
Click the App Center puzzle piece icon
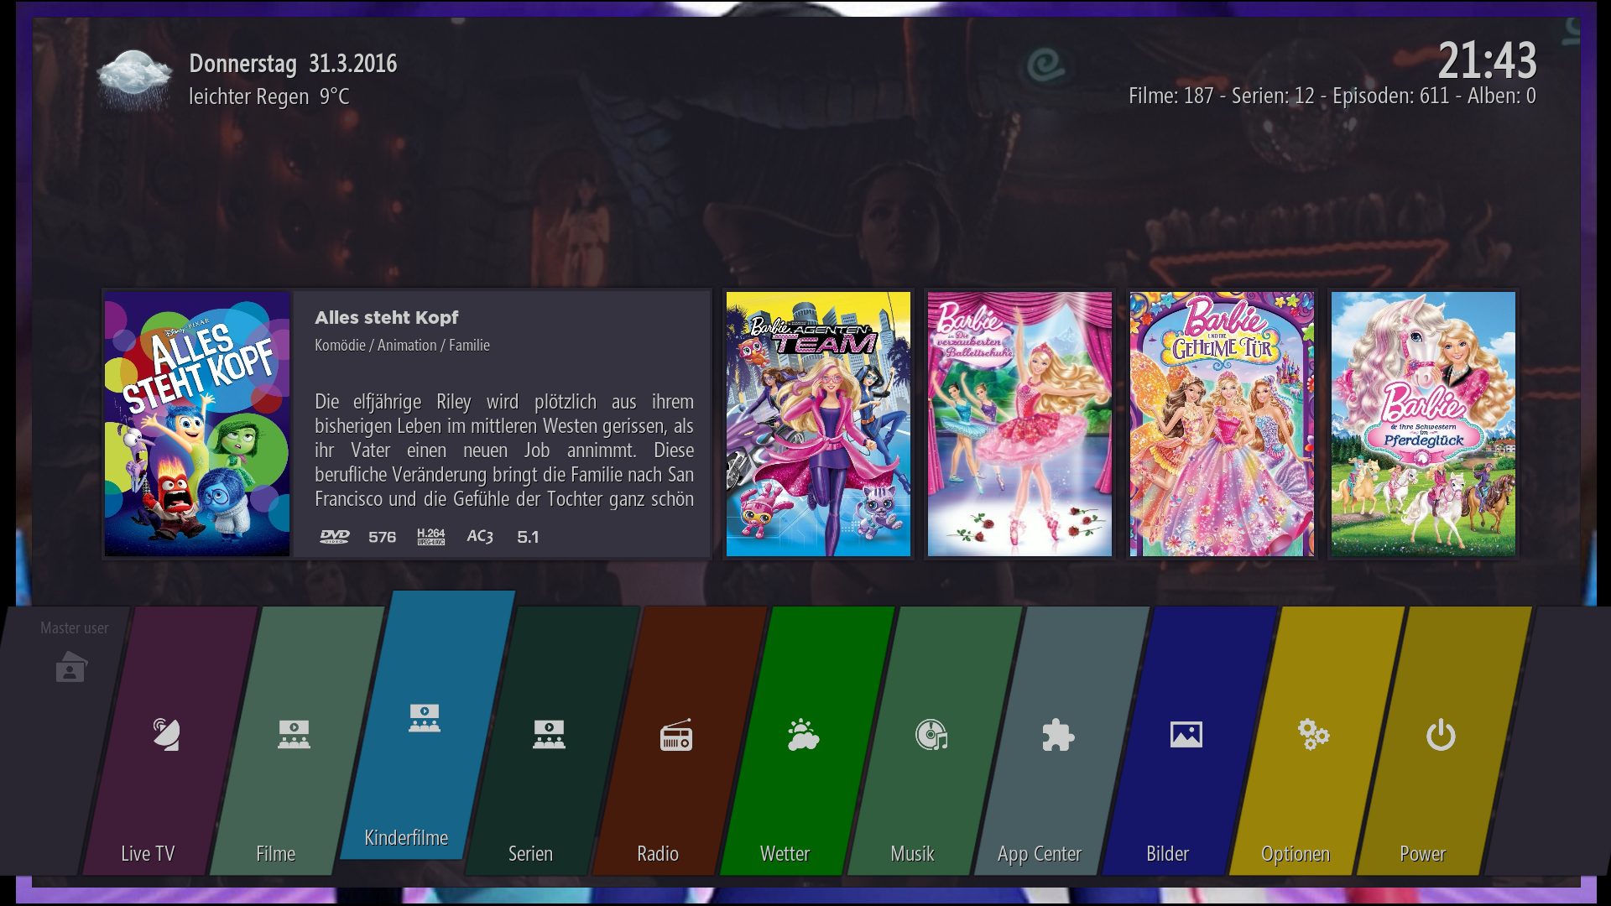1058,735
